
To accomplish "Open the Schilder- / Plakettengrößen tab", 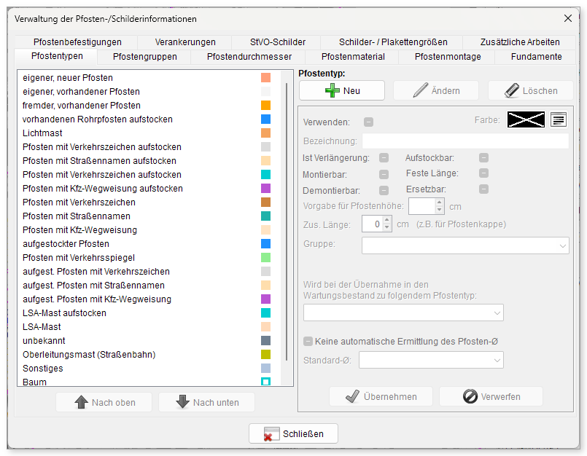I will click(393, 42).
